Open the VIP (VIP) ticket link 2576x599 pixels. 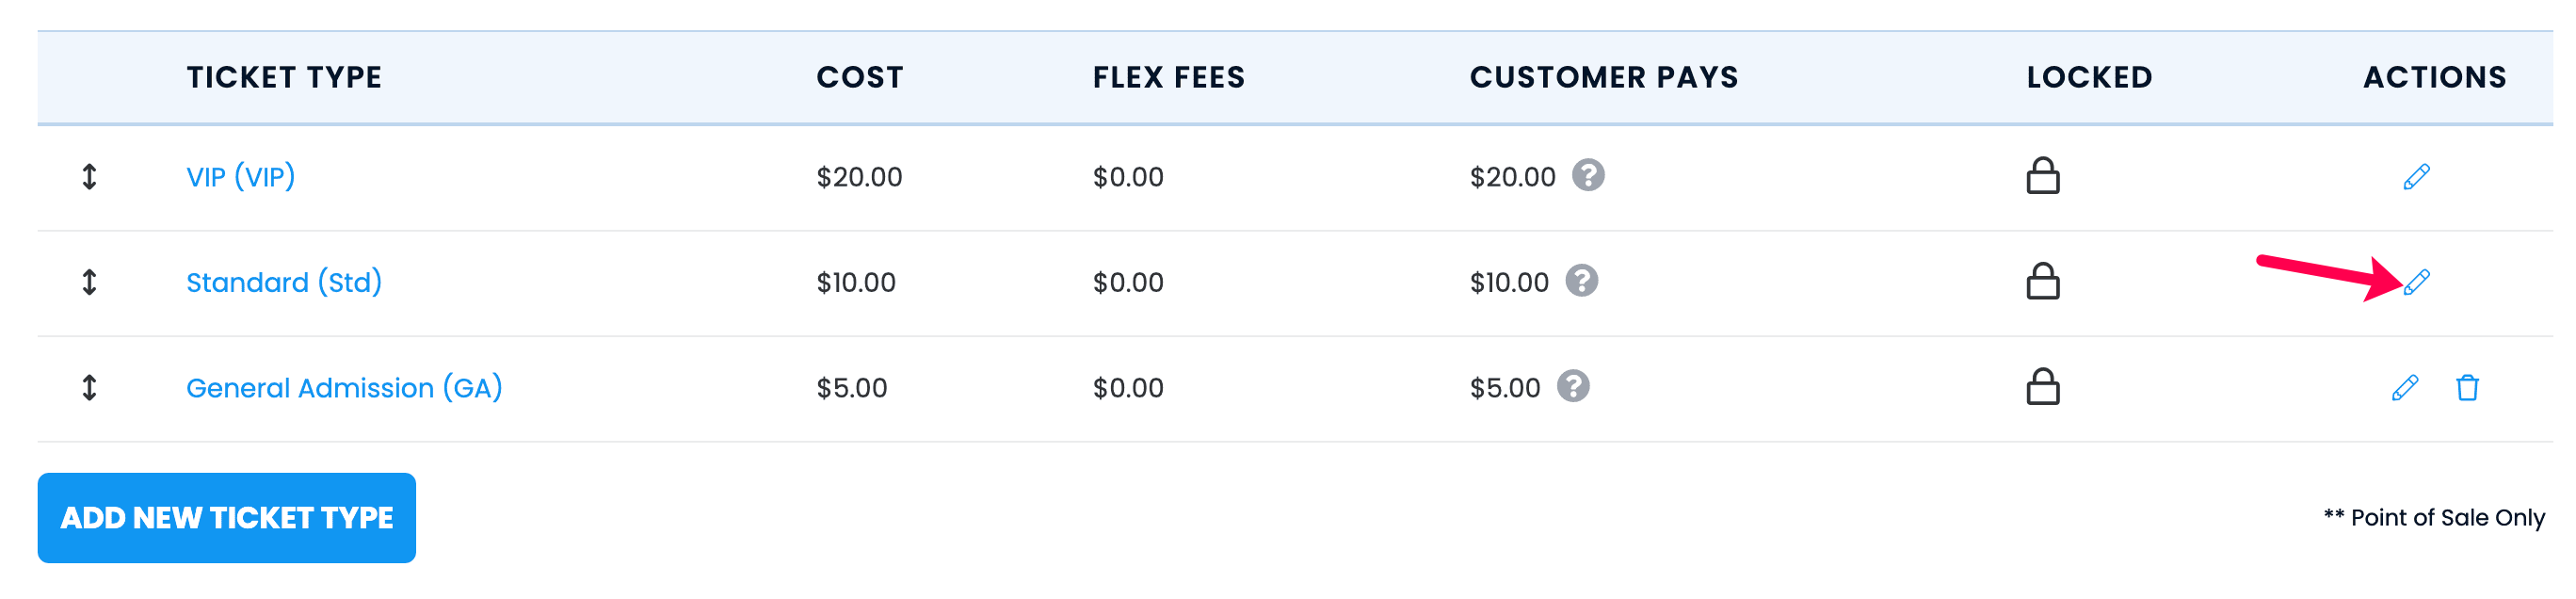click(x=241, y=177)
